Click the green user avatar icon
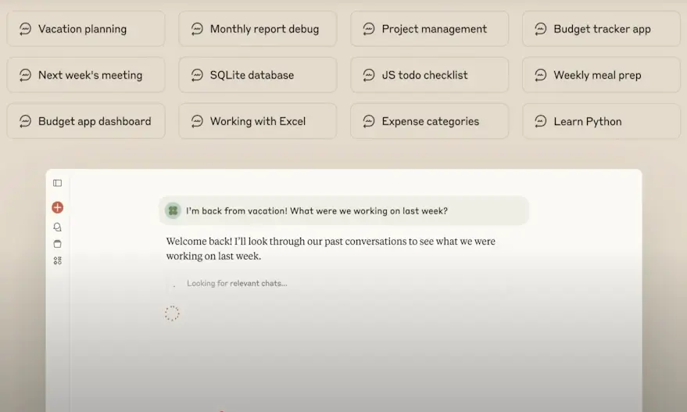Screen dimensions: 687x412 click(x=173, y=211)
